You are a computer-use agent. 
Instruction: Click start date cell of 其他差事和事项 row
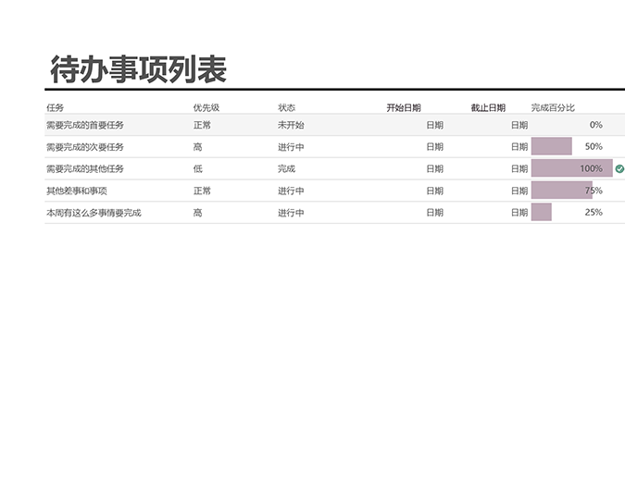tap(434, 191)
